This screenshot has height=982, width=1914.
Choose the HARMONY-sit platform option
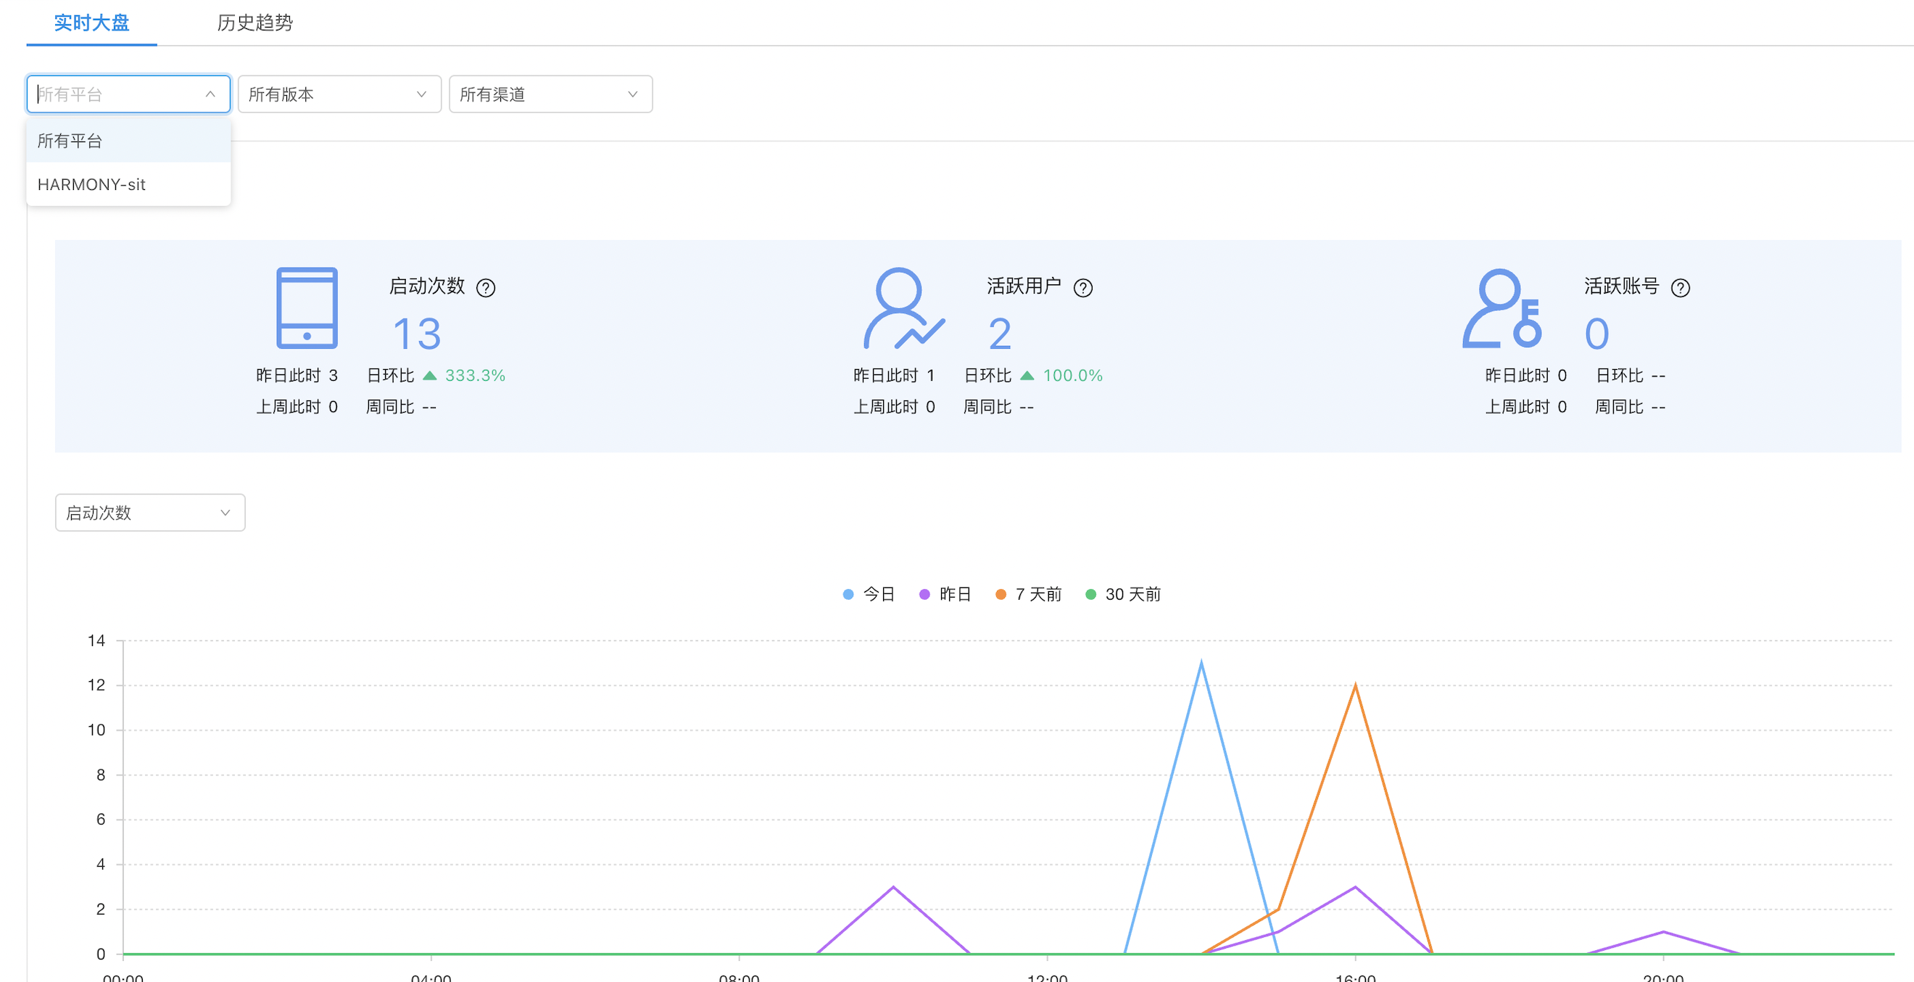[x=128, y=184]
